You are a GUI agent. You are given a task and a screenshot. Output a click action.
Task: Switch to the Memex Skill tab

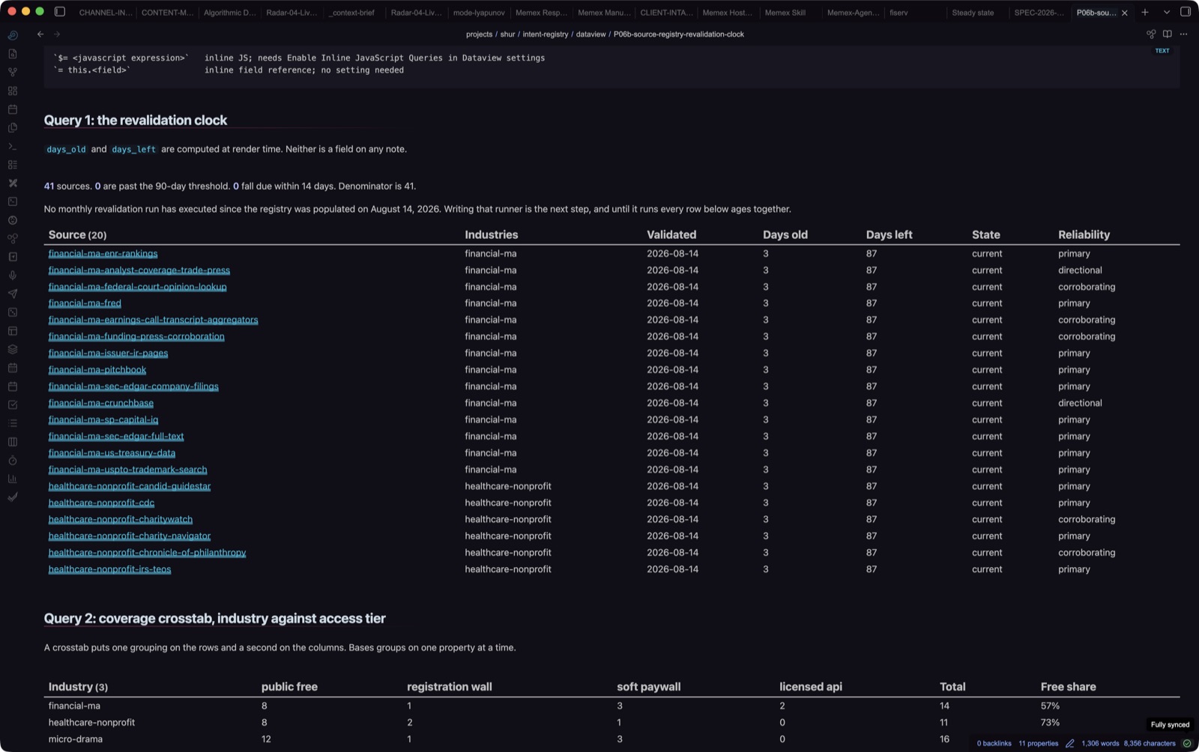[x=785, y=13]
